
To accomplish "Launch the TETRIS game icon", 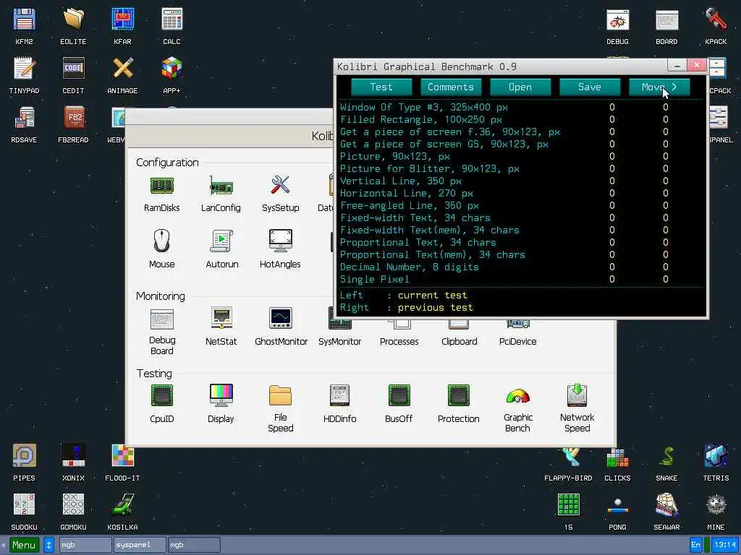I will (716, 456).
